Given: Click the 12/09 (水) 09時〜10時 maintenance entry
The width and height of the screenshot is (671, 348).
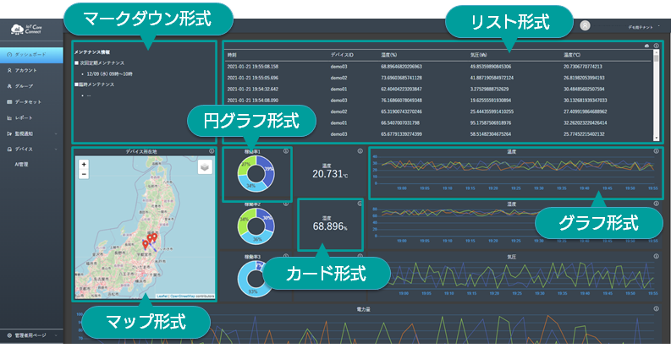Looking at the screenshot, I should click(x=109, y=73).
